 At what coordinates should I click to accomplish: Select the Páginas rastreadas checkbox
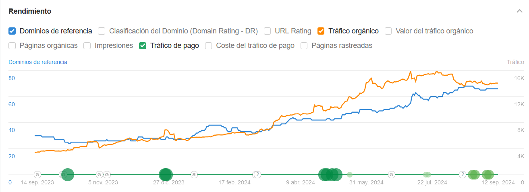(304, 46)
